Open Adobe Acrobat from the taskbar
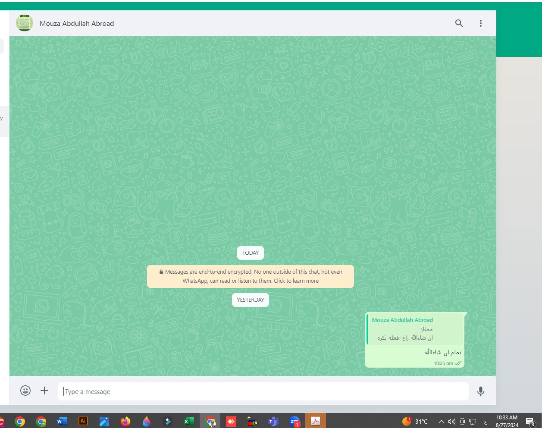This screenshot has width=542, height=428. [316, 421]
